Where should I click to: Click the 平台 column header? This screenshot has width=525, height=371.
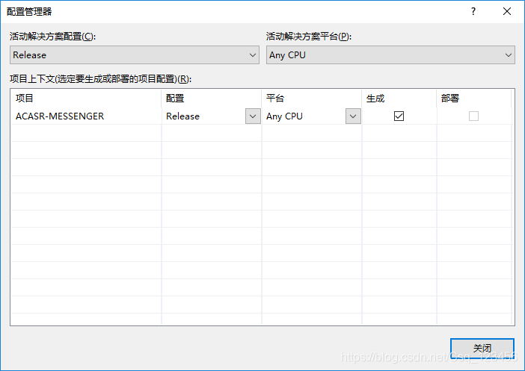pyautogui.click(x=312, y=99)
